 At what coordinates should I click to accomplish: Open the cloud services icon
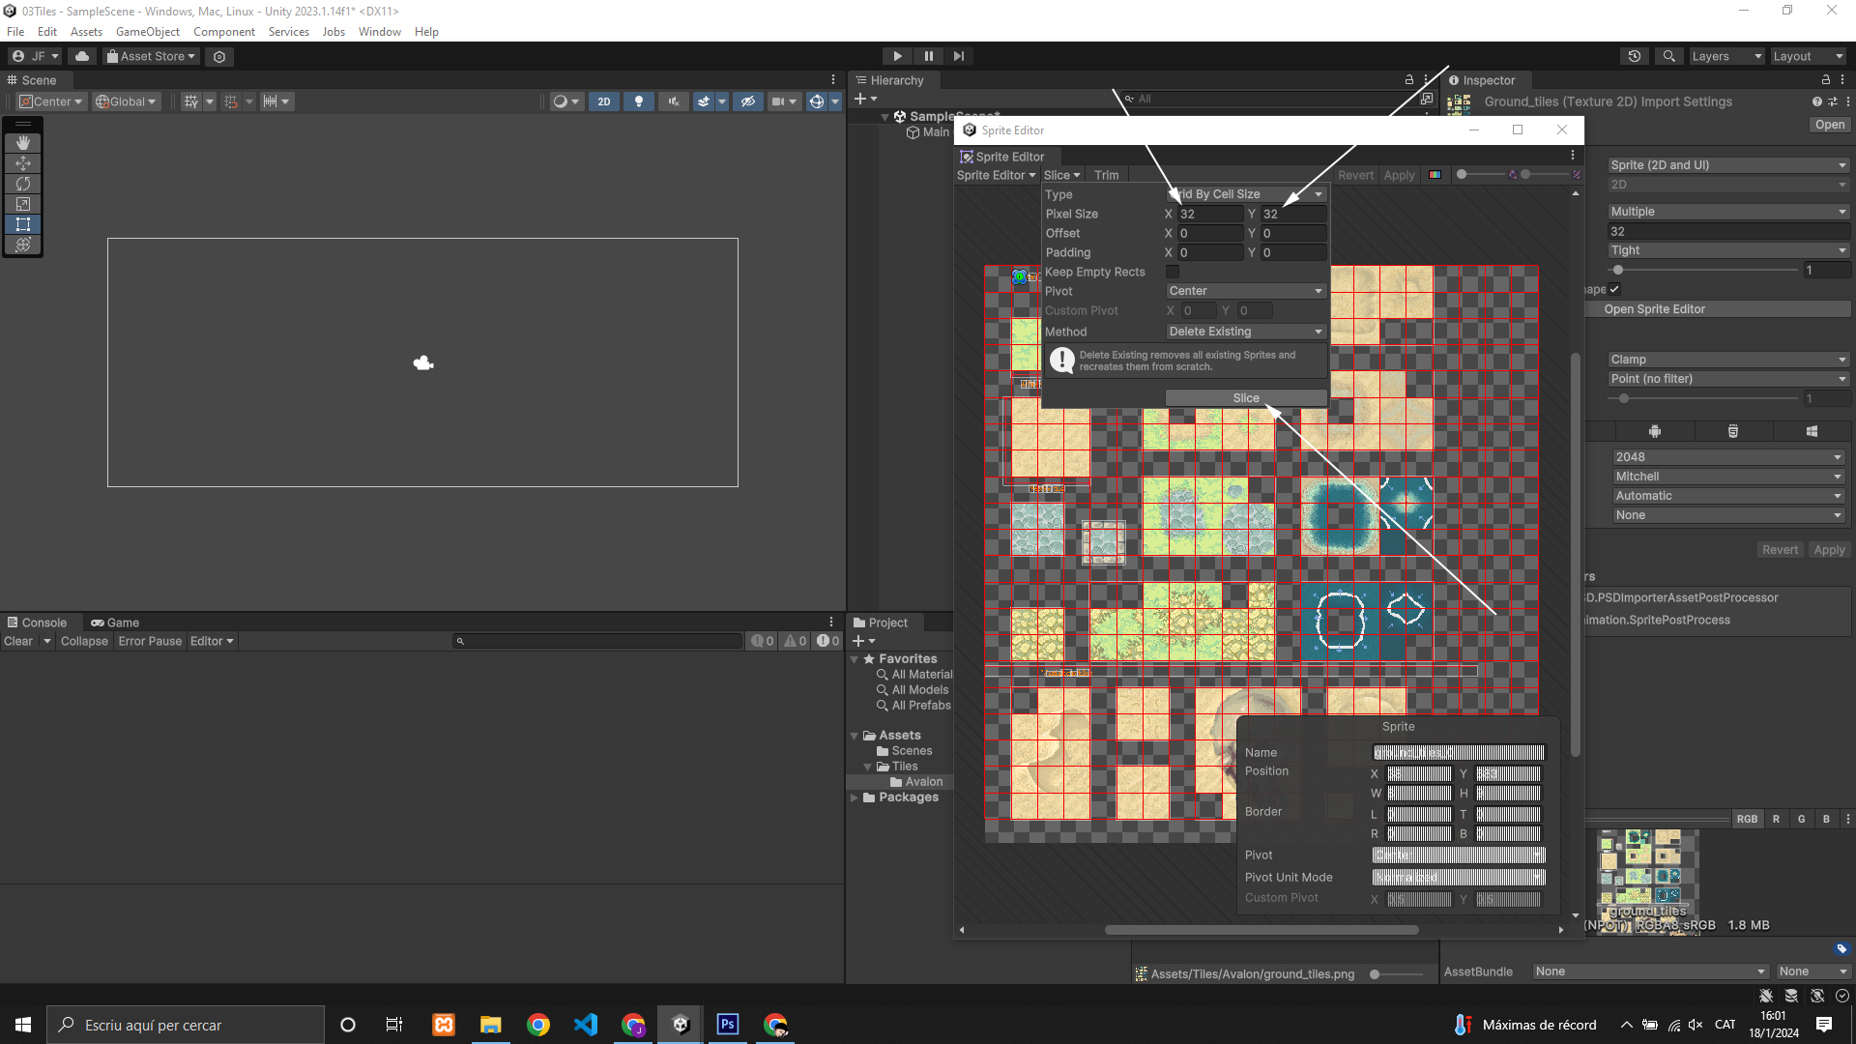click(82, 56)
